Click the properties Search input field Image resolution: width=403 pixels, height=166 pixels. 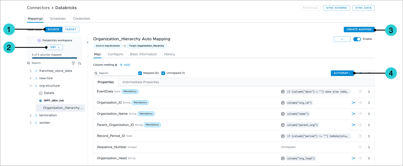[x=116, y=73]
